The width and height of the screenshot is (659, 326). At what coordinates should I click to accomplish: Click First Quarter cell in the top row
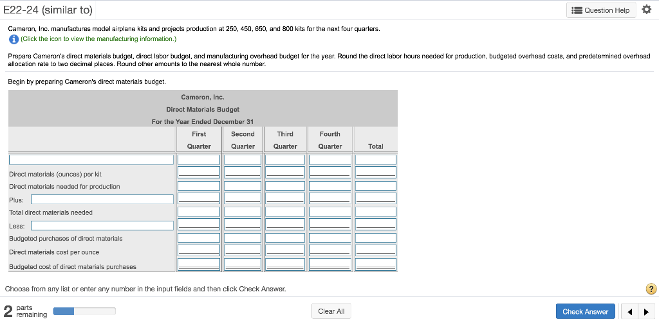tap(199, 160)
